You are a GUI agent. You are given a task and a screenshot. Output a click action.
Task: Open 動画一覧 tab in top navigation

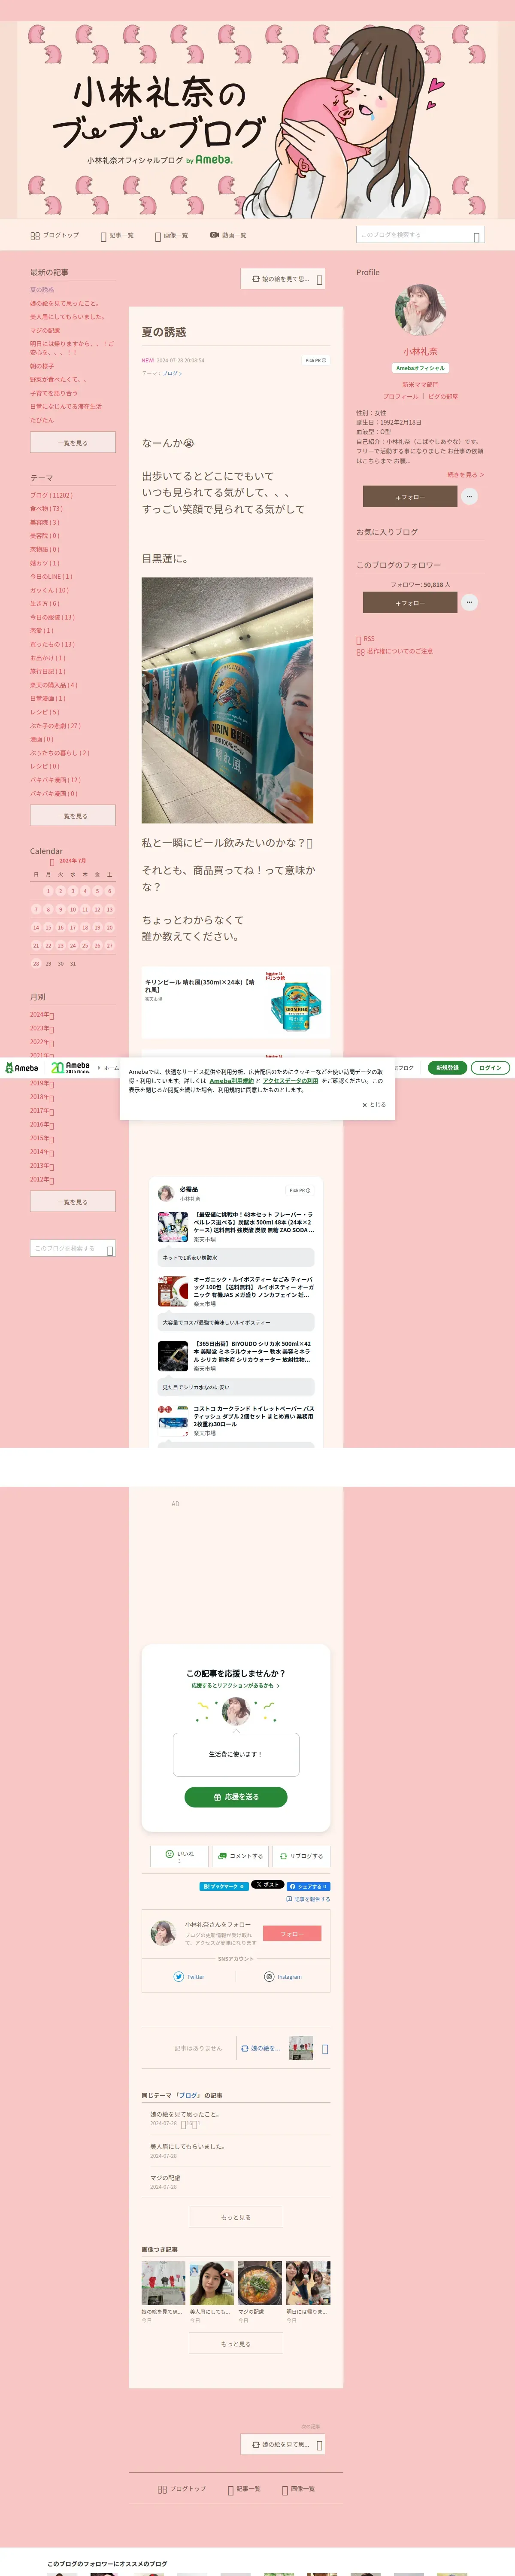click(228, 235)
